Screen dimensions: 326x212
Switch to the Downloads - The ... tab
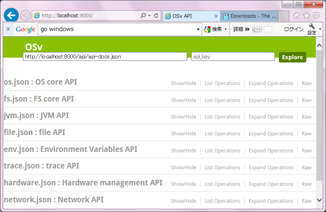coord(249,16)
